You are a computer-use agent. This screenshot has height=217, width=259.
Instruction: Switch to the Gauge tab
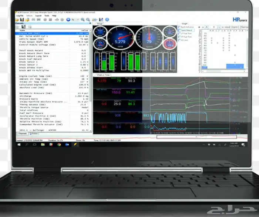(100, 23)
